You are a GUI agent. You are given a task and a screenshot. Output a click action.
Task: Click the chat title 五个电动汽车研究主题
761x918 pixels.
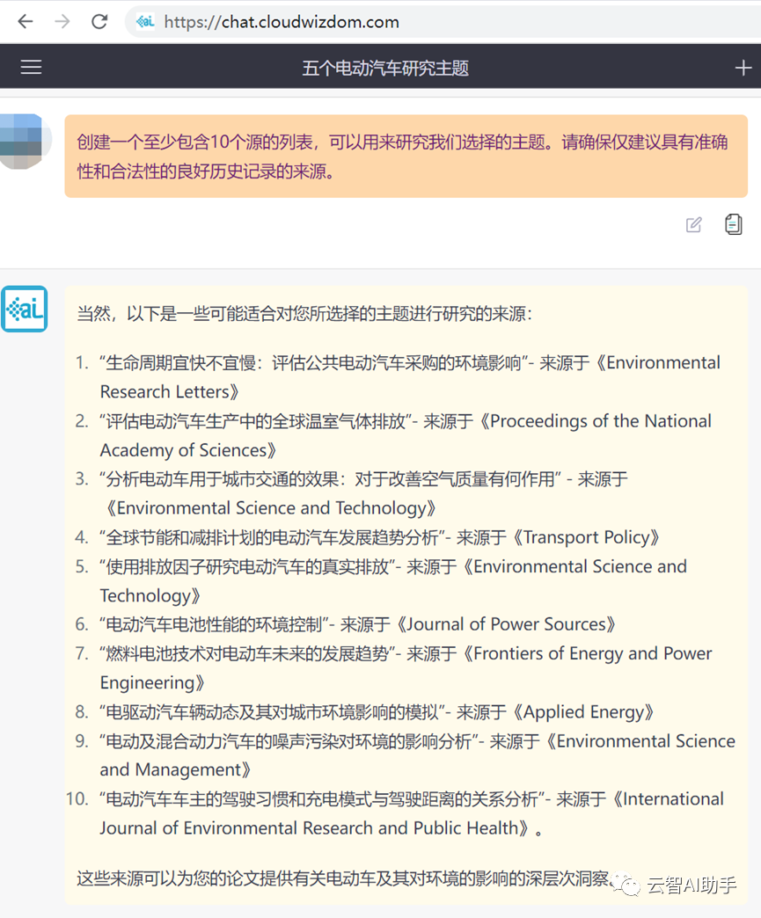tap(384, 68)
